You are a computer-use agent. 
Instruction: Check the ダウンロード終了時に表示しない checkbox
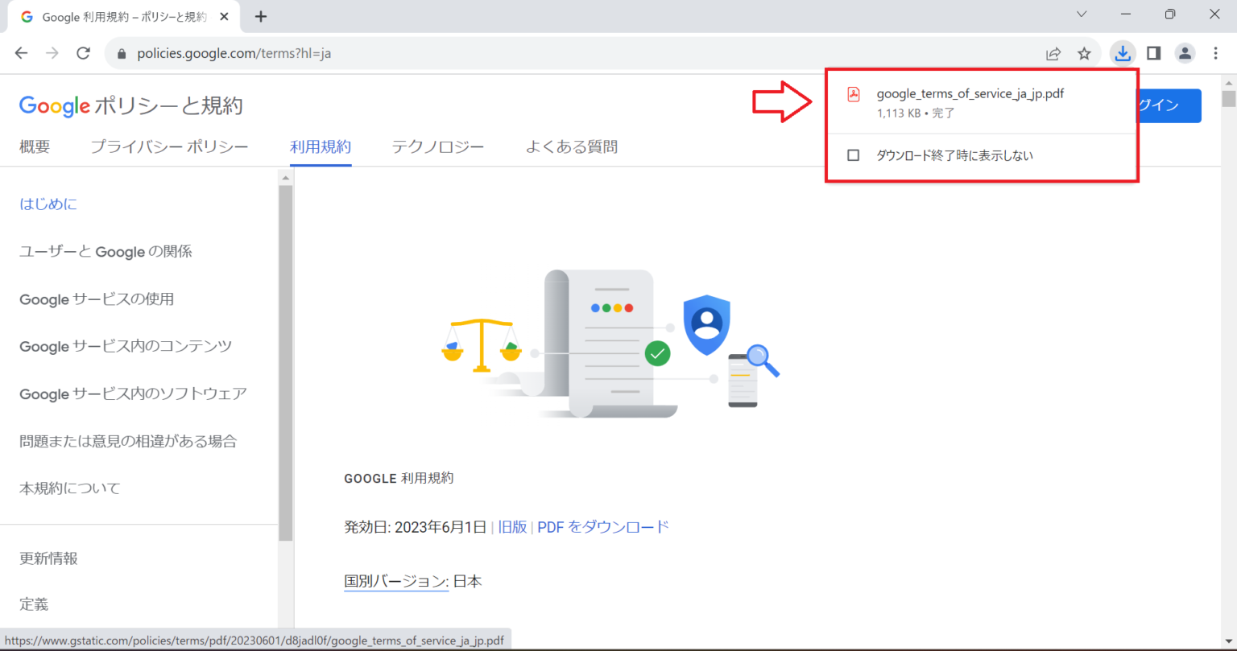pyautogui.click(x=854, y=155)
